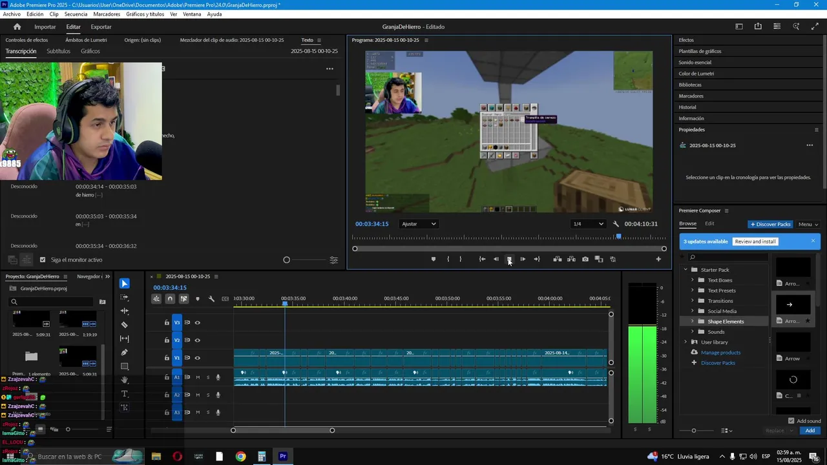Click the Extract button
The height and width of the screenshot is (465, 827).
(x=571, y=259)
